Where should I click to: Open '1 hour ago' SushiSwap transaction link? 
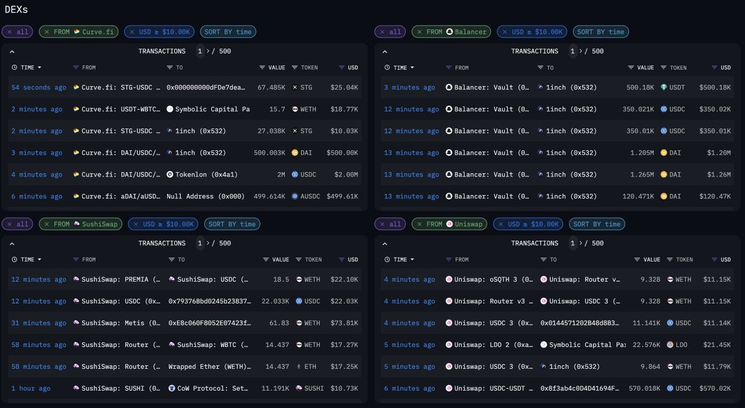(31, 388)
